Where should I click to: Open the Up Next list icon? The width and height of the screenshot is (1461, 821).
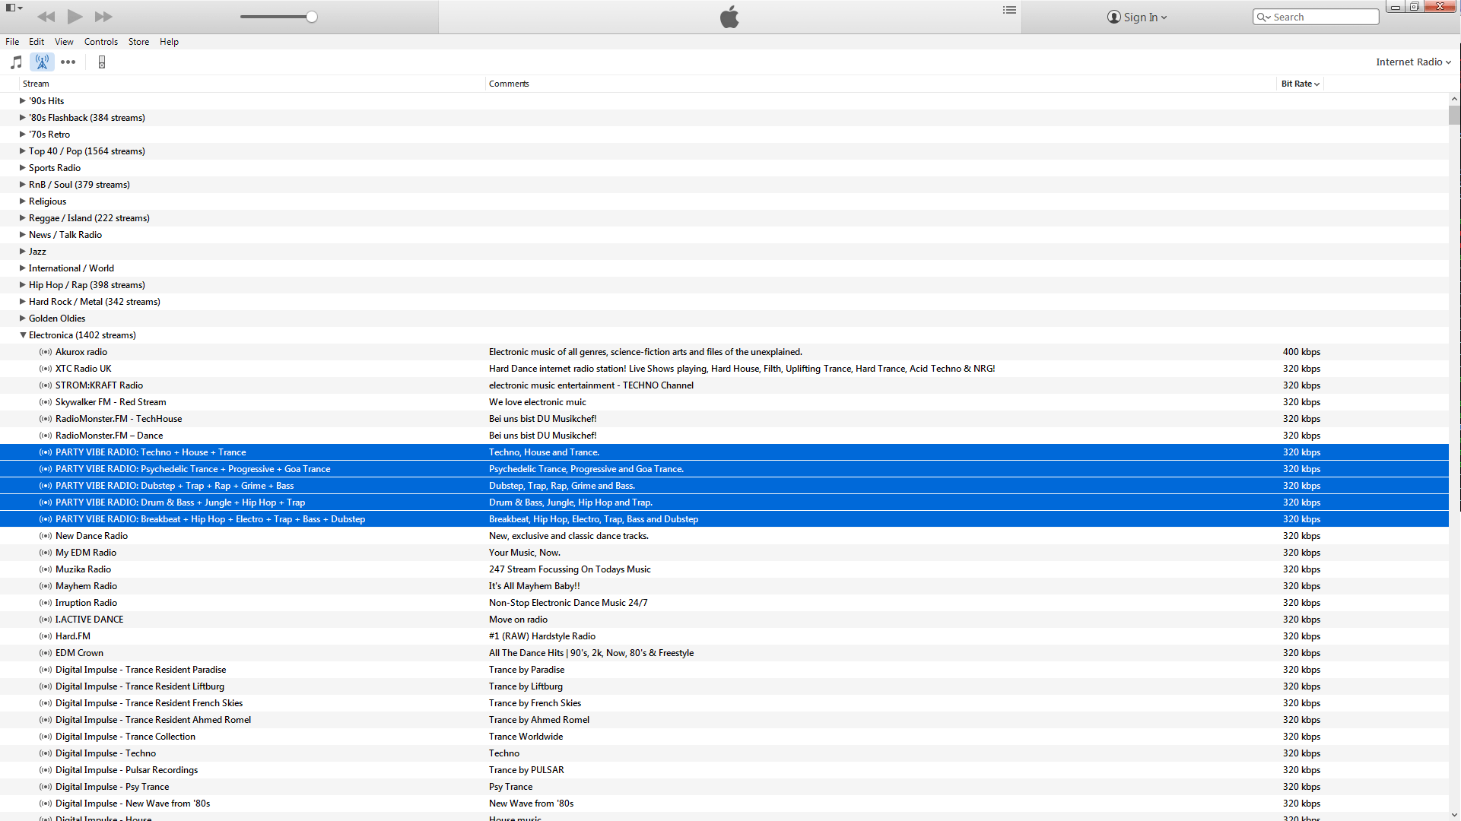[x=1009, y=10]
